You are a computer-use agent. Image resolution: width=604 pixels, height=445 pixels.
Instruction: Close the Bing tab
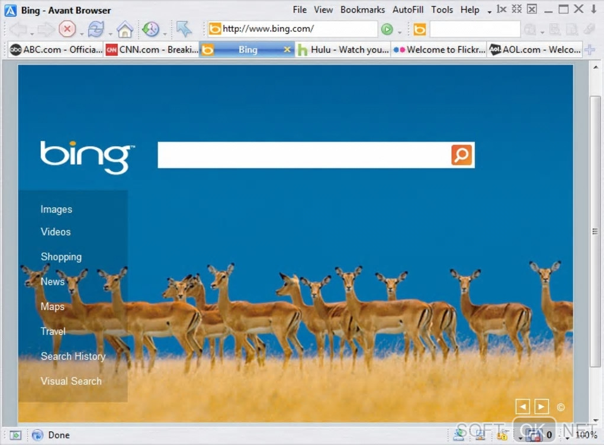tap(287, 49)
